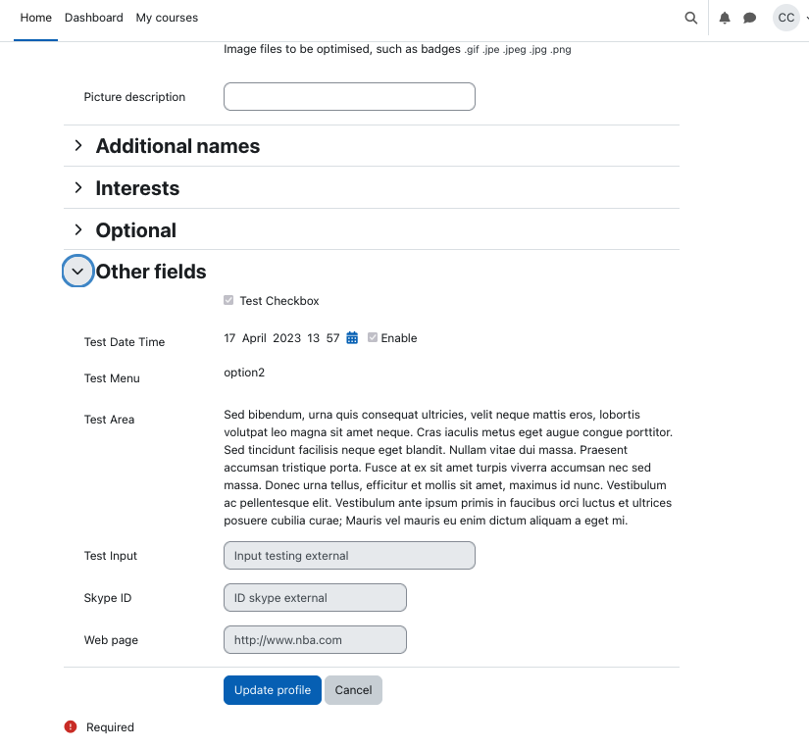The image size is (809, 748).
Task: Open the messaging speech bubble icon
Action: click(749, 18)
